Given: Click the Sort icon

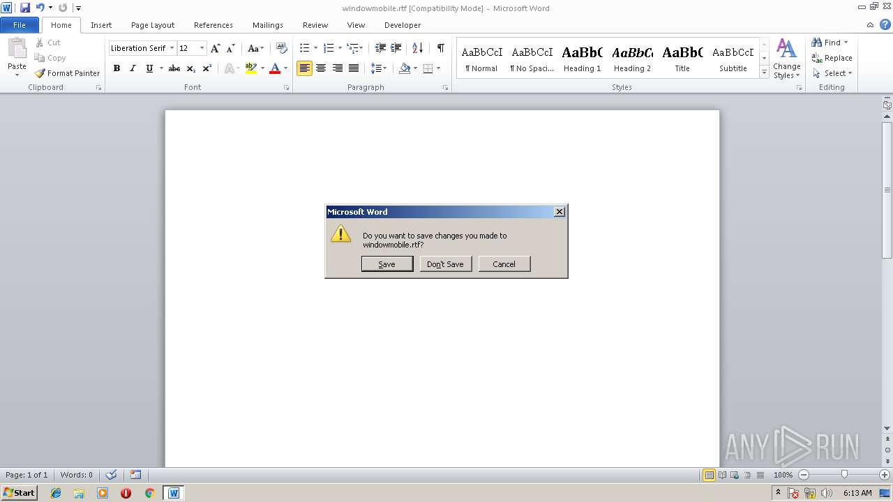Looking at the screenshot, I should pyautogui.click(x=418, y=48).
